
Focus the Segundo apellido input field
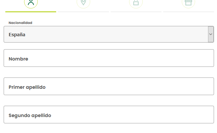[109, 115]
